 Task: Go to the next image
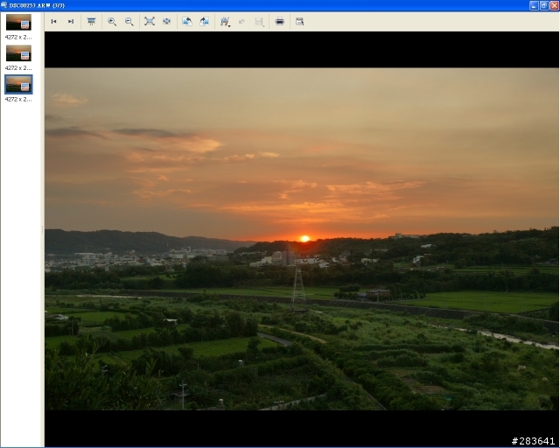[71, 21]
